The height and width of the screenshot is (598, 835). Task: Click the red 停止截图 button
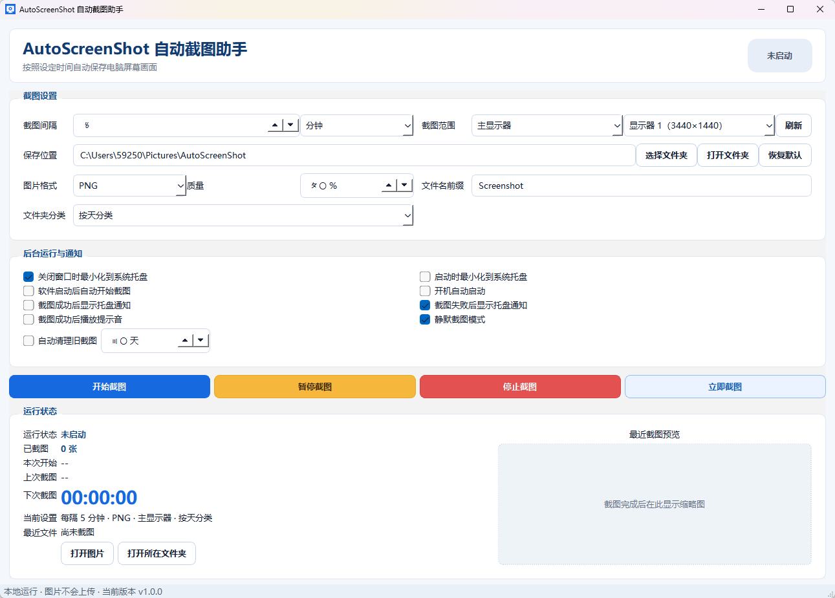(520, 387)
